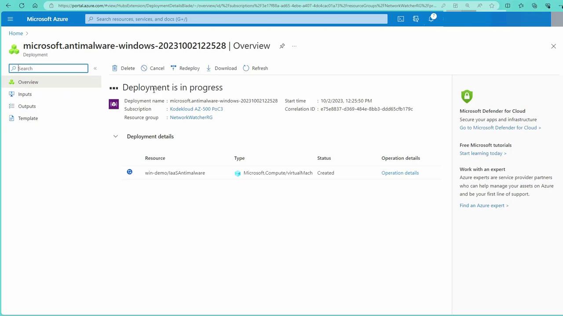Screen dimensions: 563x316
Task: Click the Refresh toolbar label
Action: click(x=260, y=68)
